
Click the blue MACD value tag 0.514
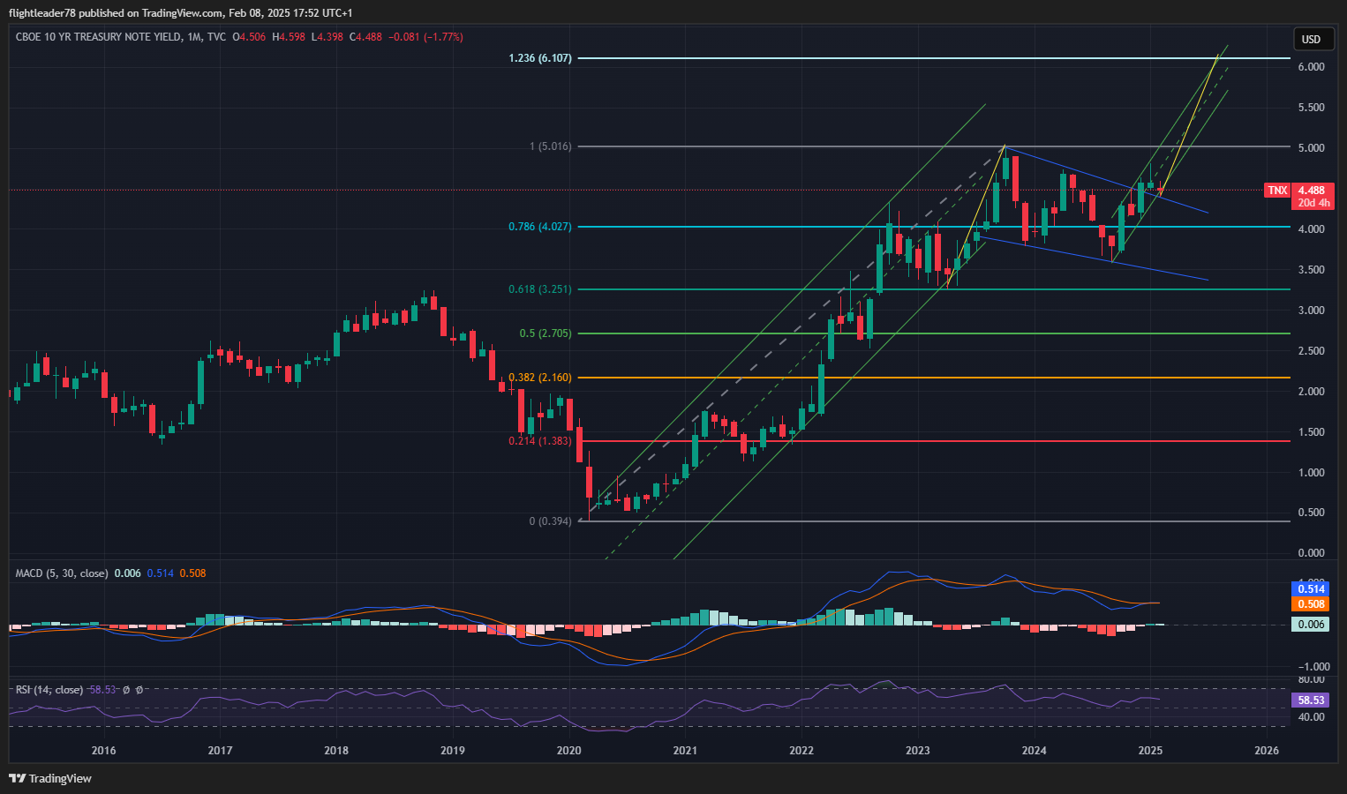pyautogui.click(x=1312, y=589)
